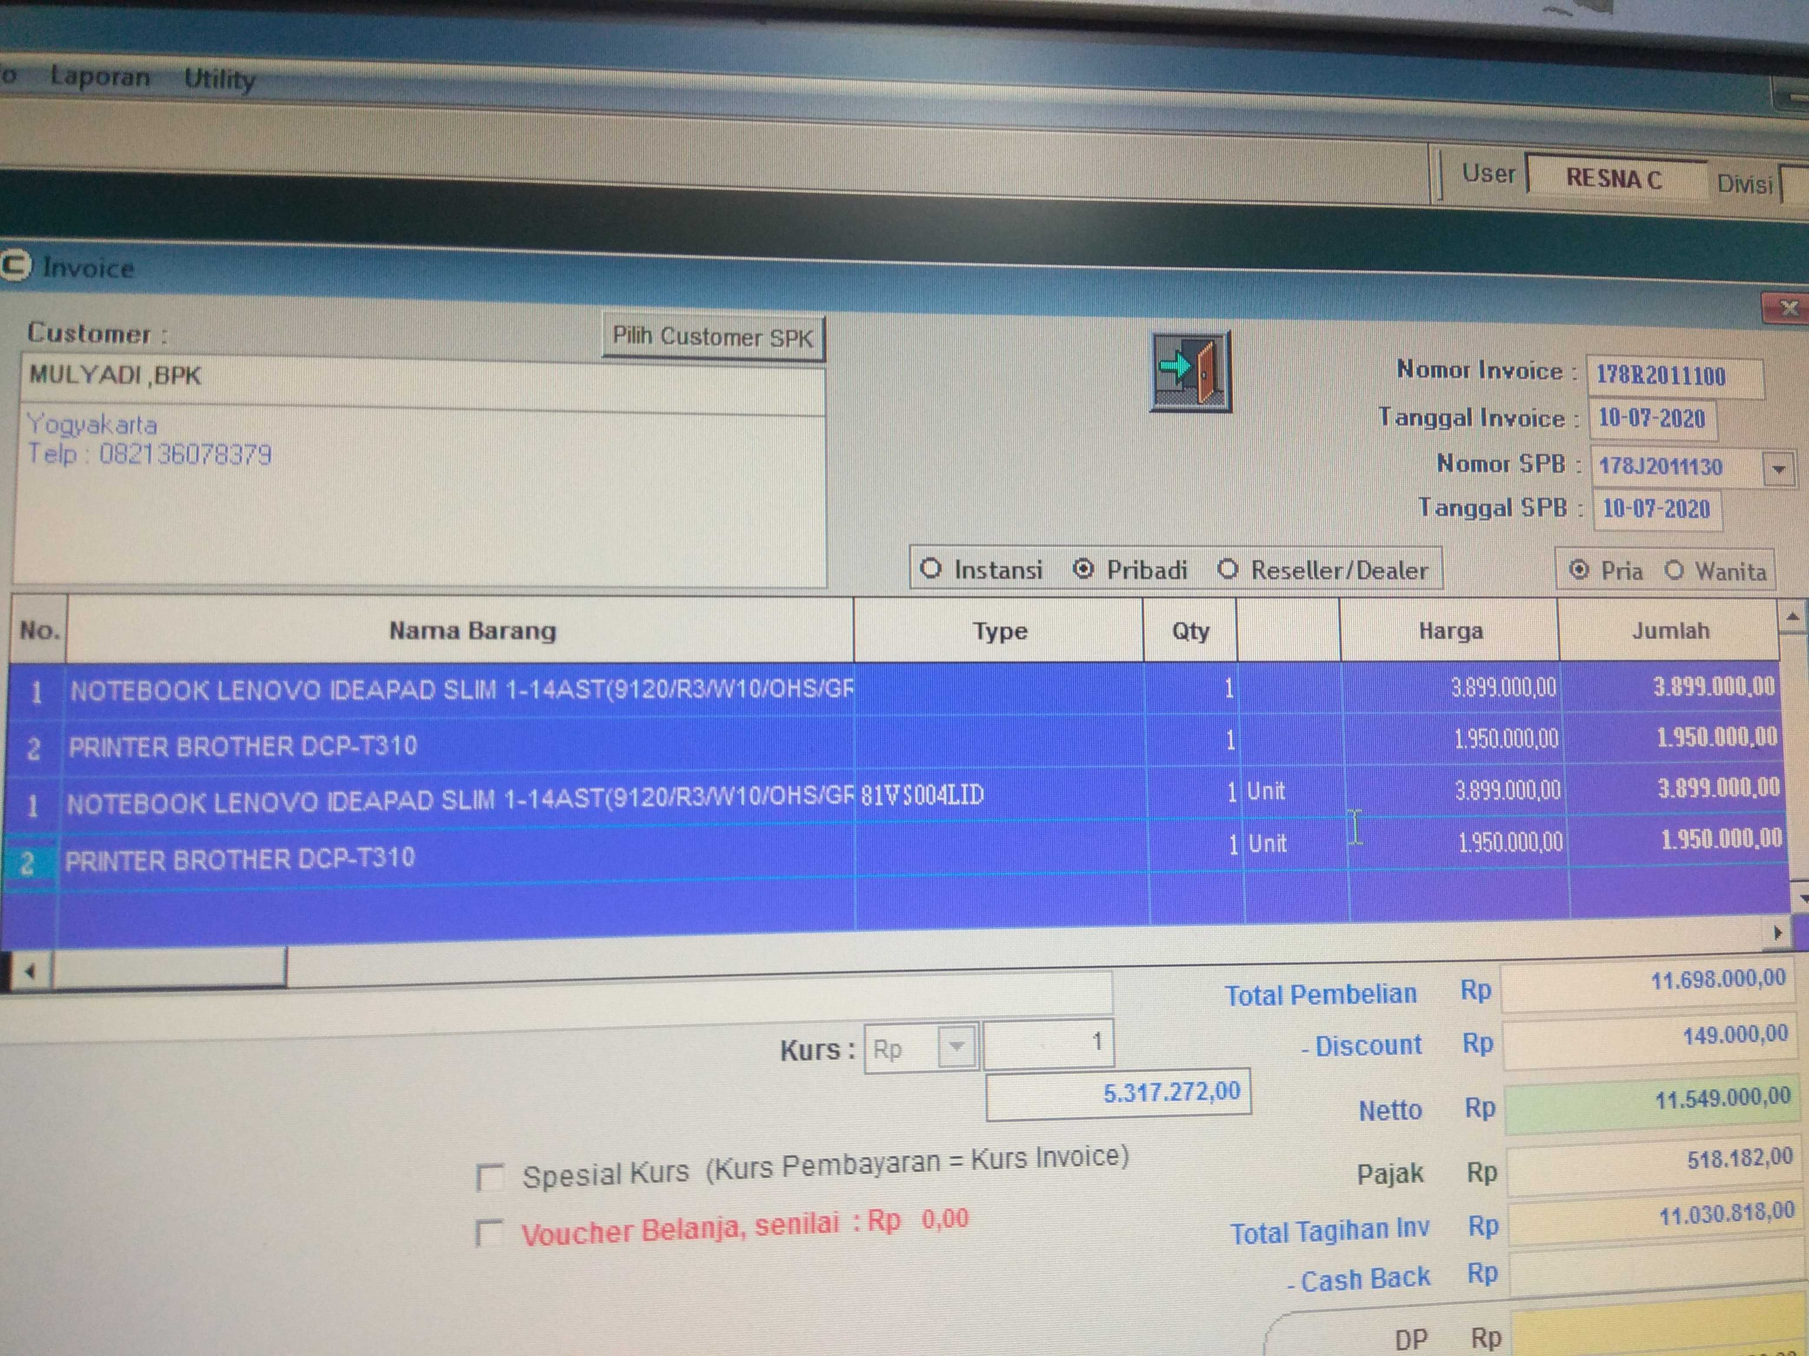Select the Instansi radio option

point(931,568)
